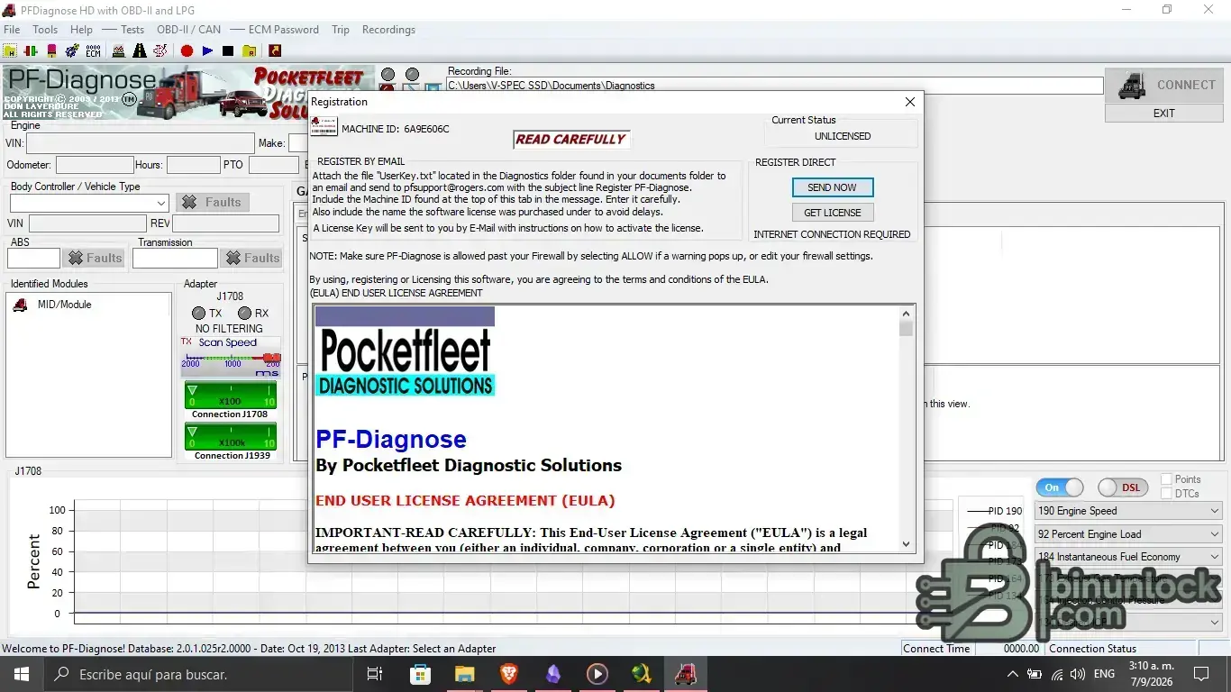Open the OBD-II / CAN menu
Image resolution: width=1231 pixels, height=692 pixels.
tap(188, 30)
